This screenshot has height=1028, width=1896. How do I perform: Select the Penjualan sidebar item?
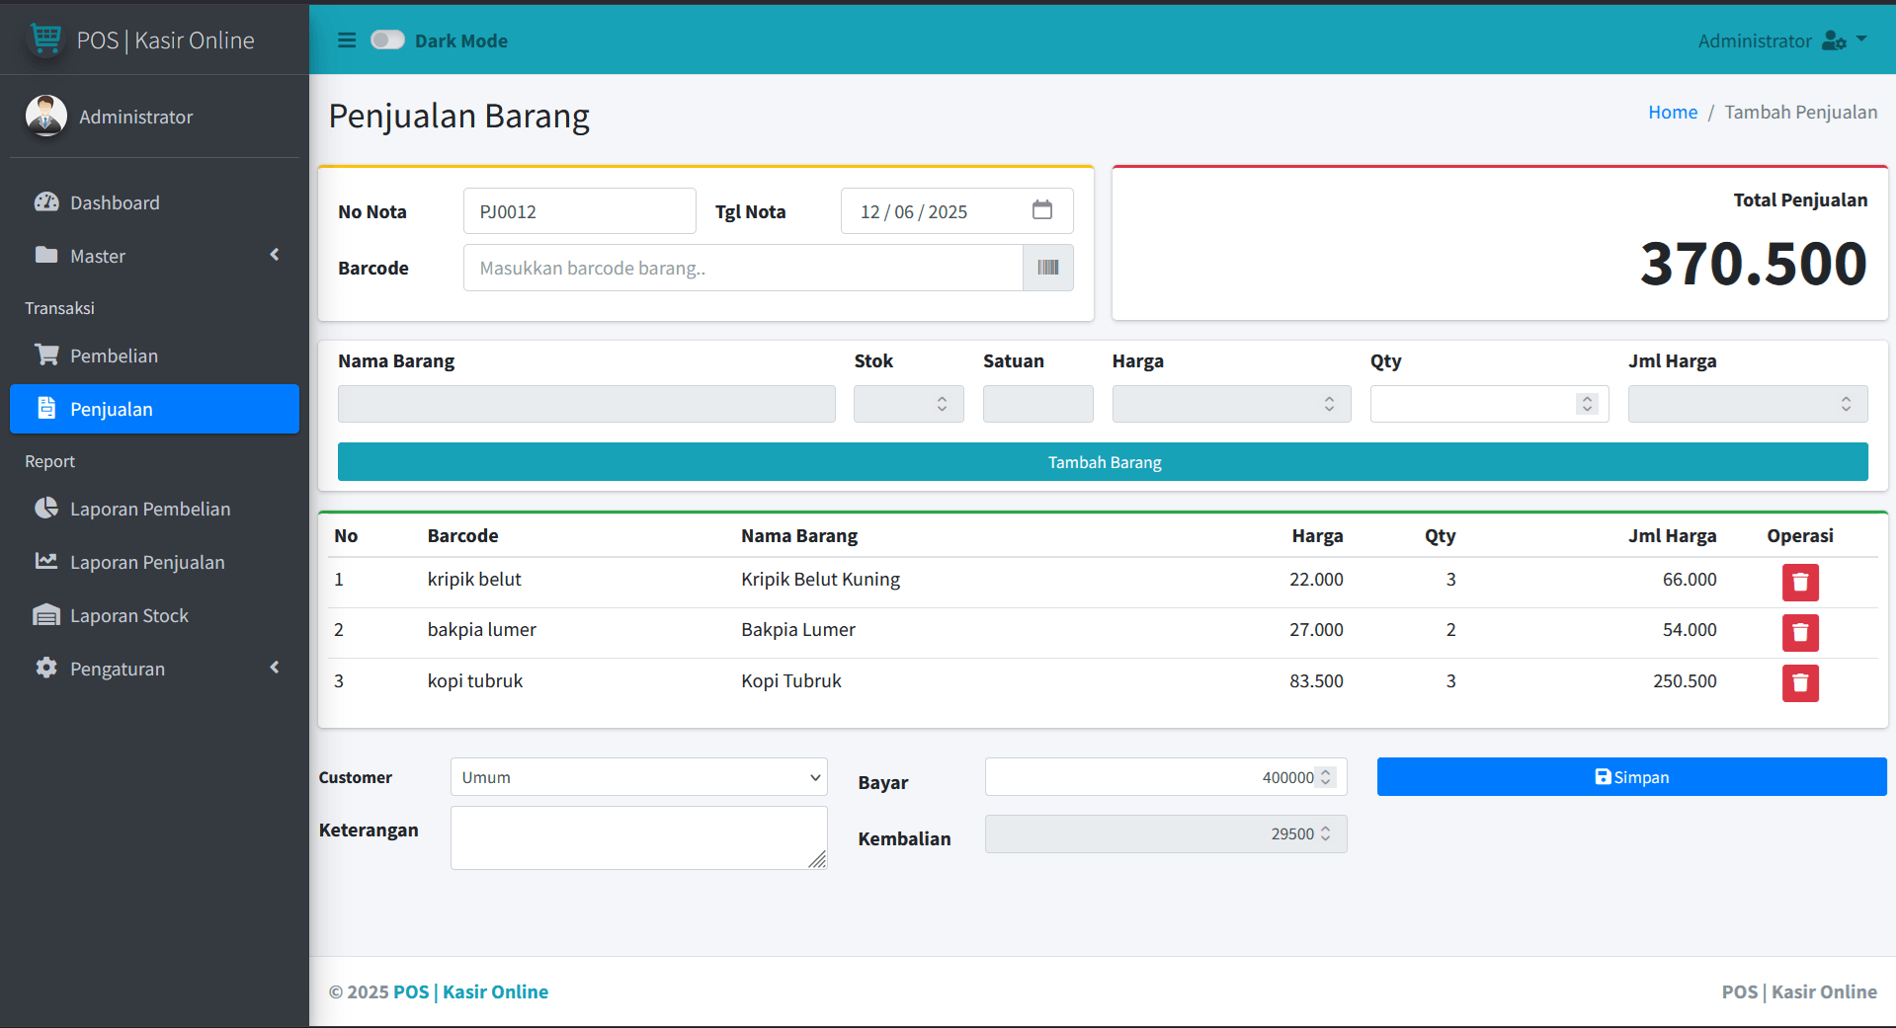pos(154,409)
